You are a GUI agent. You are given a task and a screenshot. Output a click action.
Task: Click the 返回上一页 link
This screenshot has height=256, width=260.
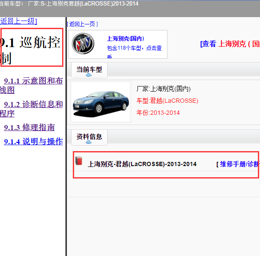tap(82, 24)
